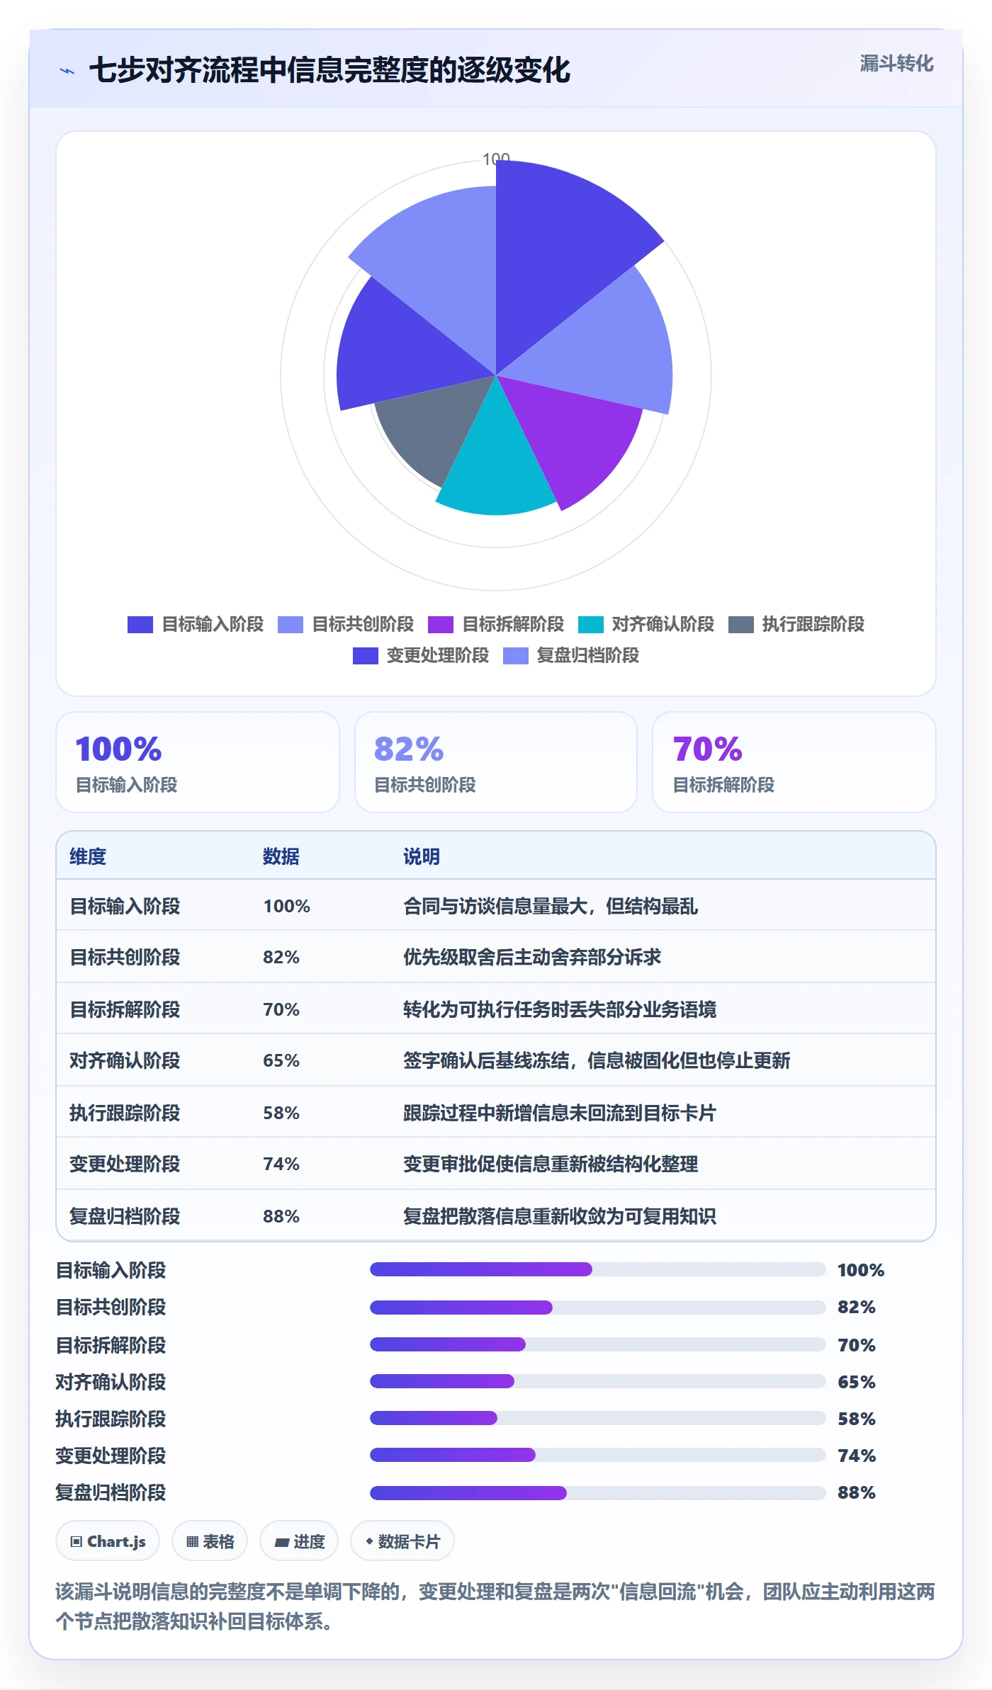
Task: Click table value 58%
Action: click(x=281, y=1113)
